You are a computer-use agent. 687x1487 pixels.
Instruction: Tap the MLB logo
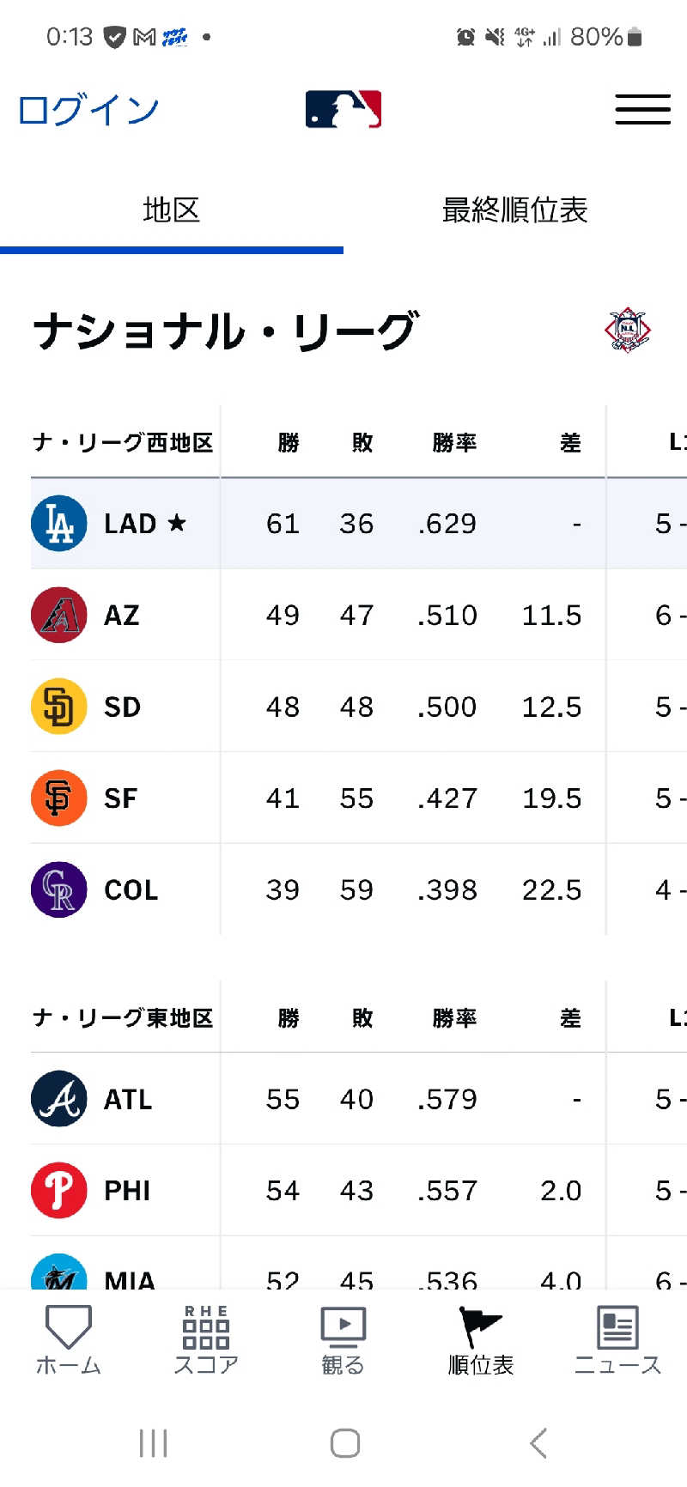pos(343,109)
